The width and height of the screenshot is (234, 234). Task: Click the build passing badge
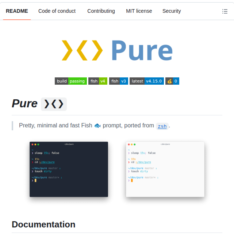pos(70,81)
